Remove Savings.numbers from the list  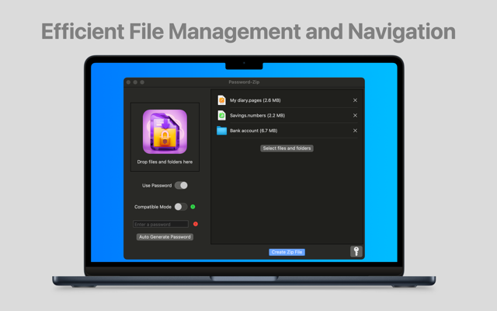[x=355, y=116]
